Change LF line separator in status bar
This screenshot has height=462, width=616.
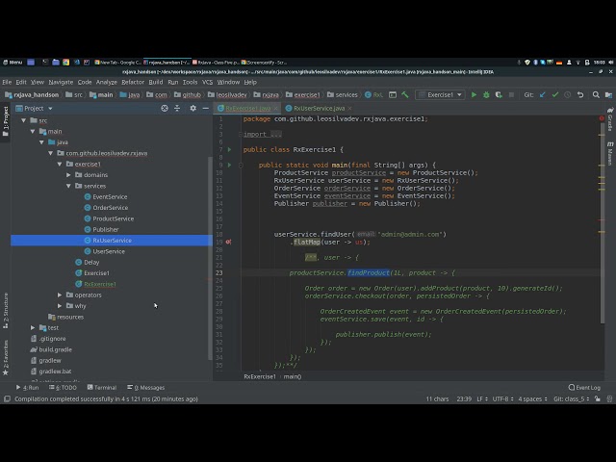[482, 398]
